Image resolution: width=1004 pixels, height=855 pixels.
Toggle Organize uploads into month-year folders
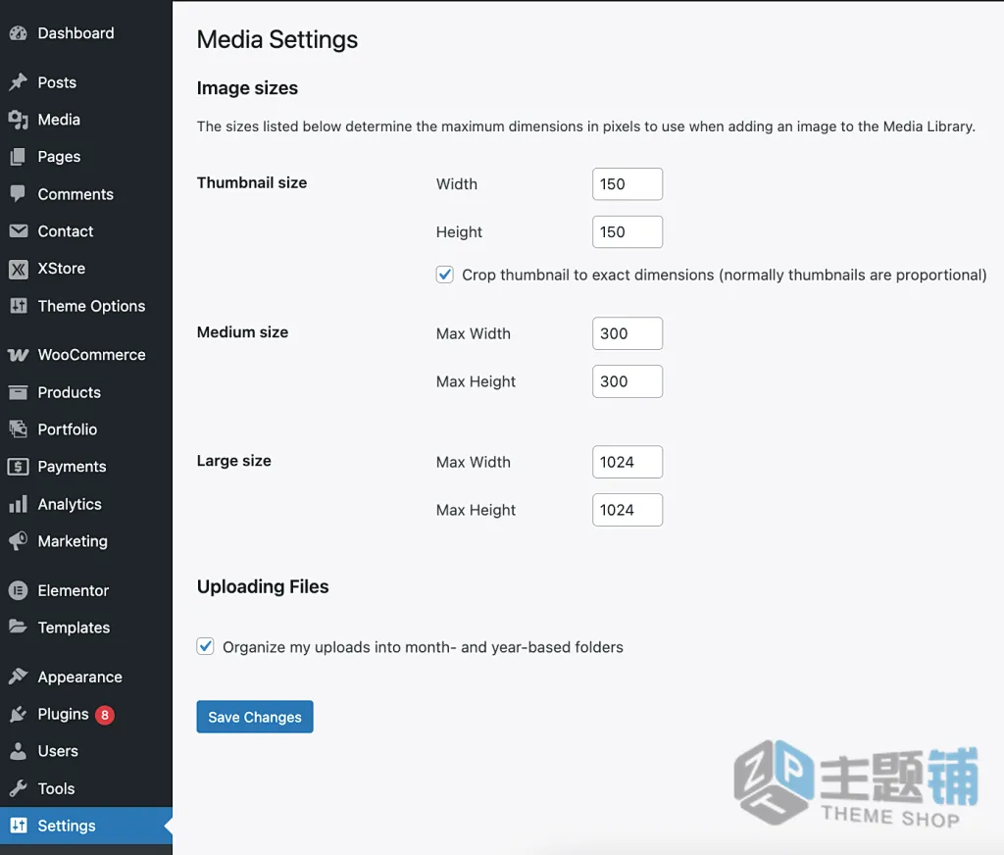tap(206, 646)
